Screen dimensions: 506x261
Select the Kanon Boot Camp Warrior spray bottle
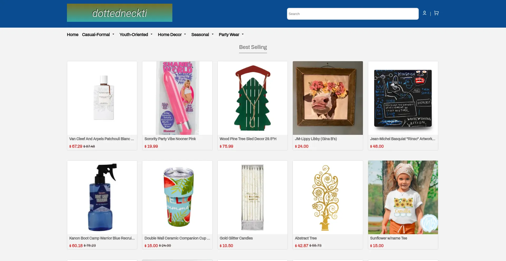pos(102,197)
